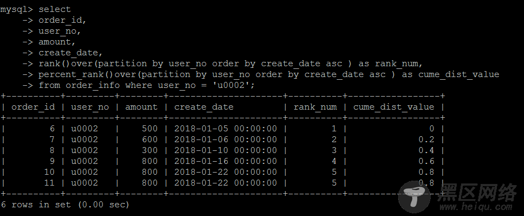The width and height of the screenshot is (524, 216).
Task: Click order_id cell with value 10
Action: point(49,172)
